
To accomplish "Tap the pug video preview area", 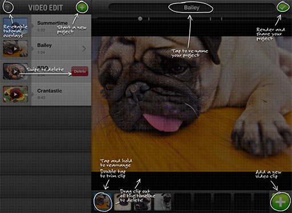I will (192, 104).
